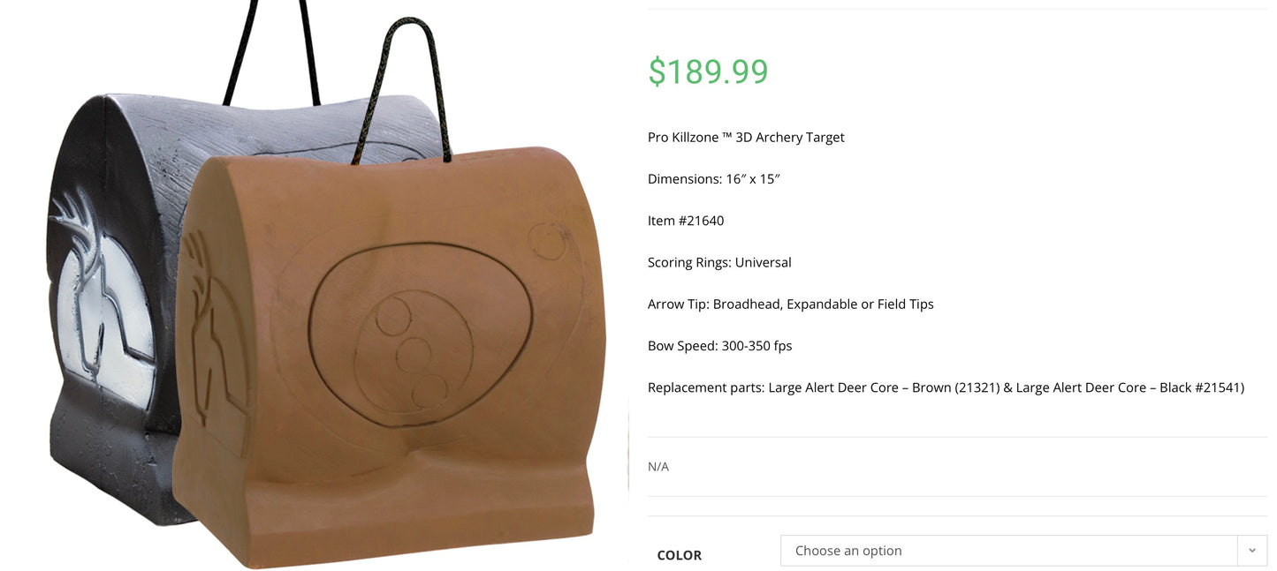Click the $189.99 price

(x=708, y=72)
